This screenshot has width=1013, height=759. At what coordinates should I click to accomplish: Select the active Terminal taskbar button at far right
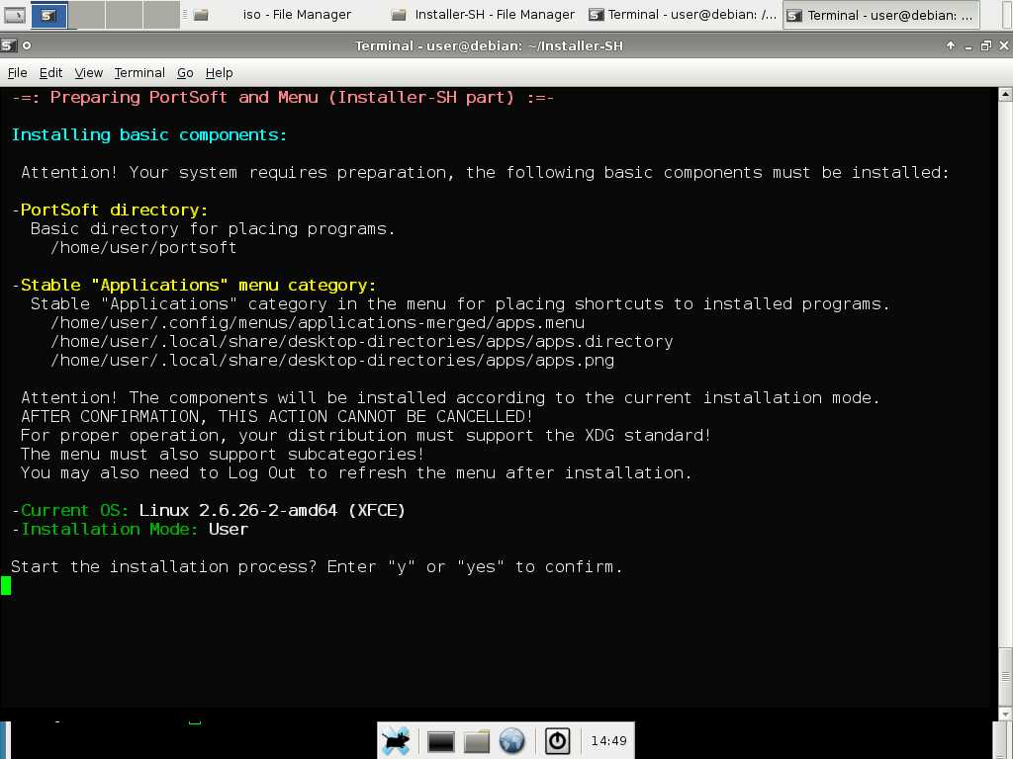[881, 15]
